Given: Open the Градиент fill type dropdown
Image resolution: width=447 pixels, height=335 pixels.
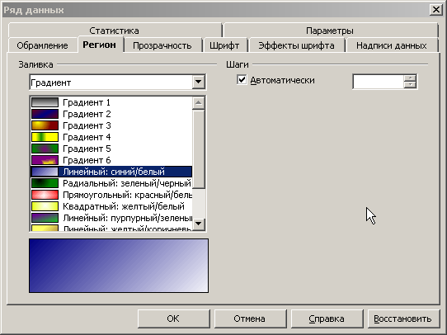Looking at the screenshot, I should pyautogui.click(x=199, y=83).
